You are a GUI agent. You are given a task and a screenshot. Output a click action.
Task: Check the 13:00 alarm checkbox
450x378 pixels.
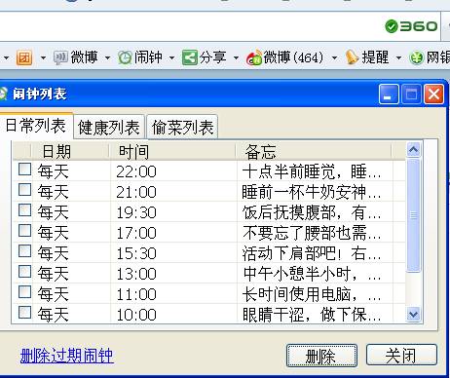(x=24, y=272)
